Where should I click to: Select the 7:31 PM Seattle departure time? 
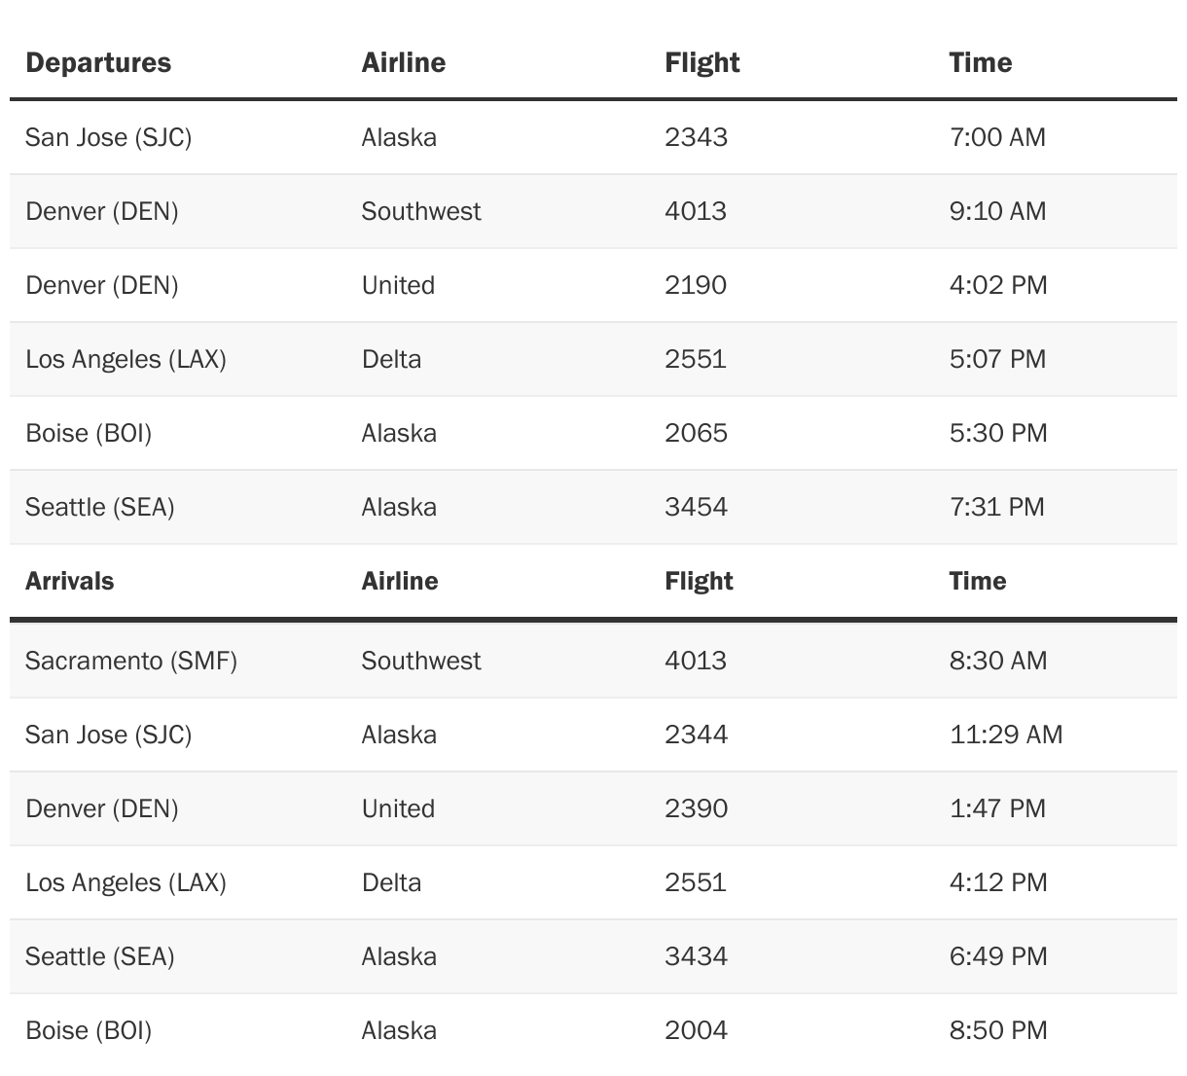[x=996, y=507]
